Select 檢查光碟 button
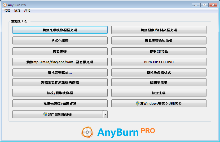Screen dimensions: 220x142 point(159,93)
